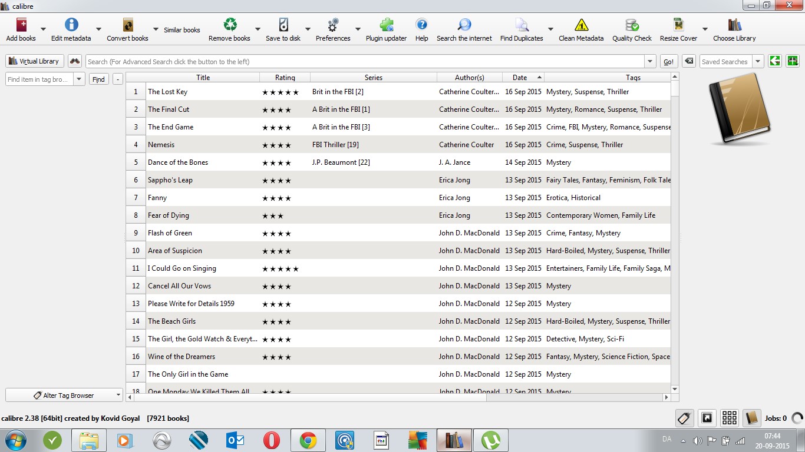Click into the main search field

(x=365, y=61)
